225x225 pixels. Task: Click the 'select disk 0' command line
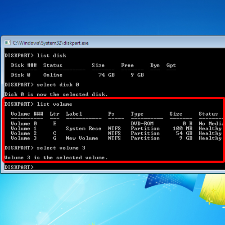tap(42, 85)
